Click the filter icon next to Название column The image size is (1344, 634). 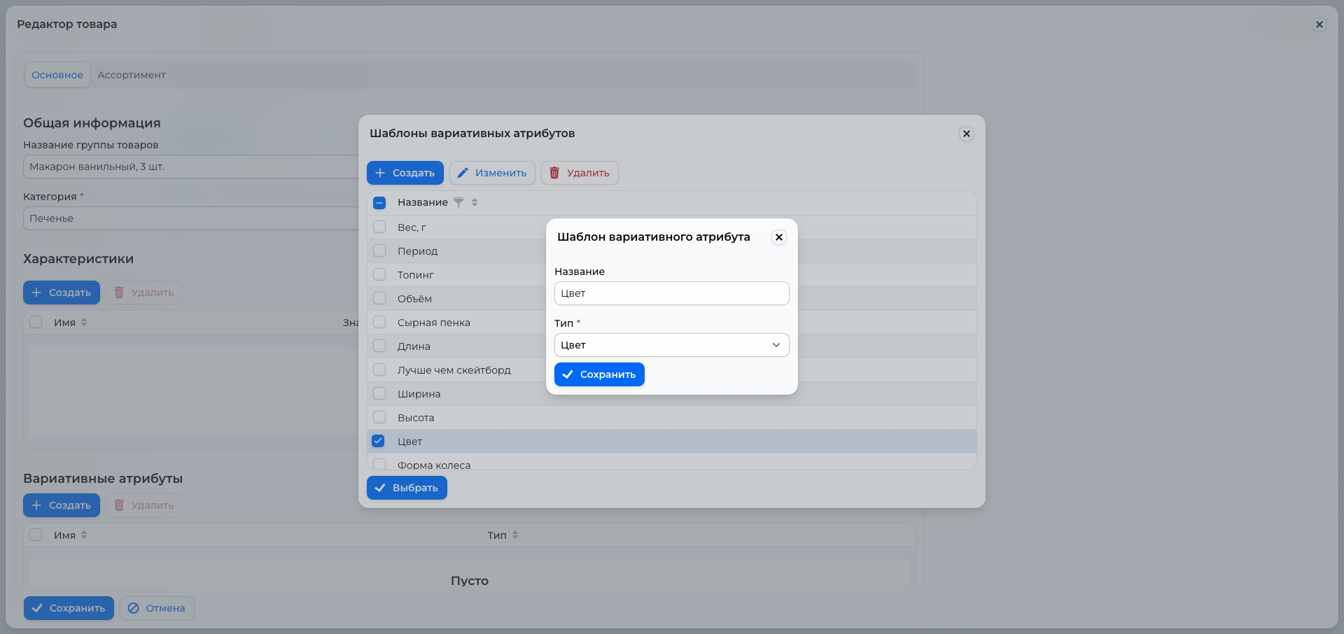[x=458, y=203]
